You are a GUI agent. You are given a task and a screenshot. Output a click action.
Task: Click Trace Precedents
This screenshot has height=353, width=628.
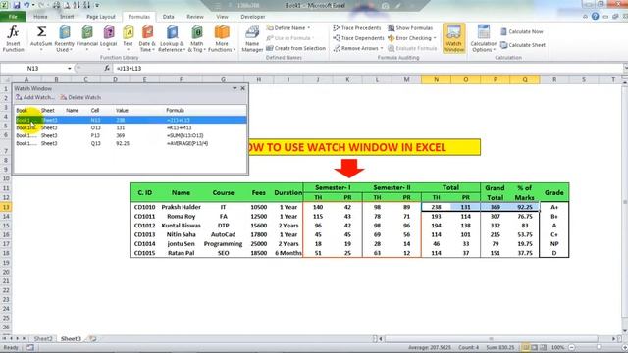357,28
